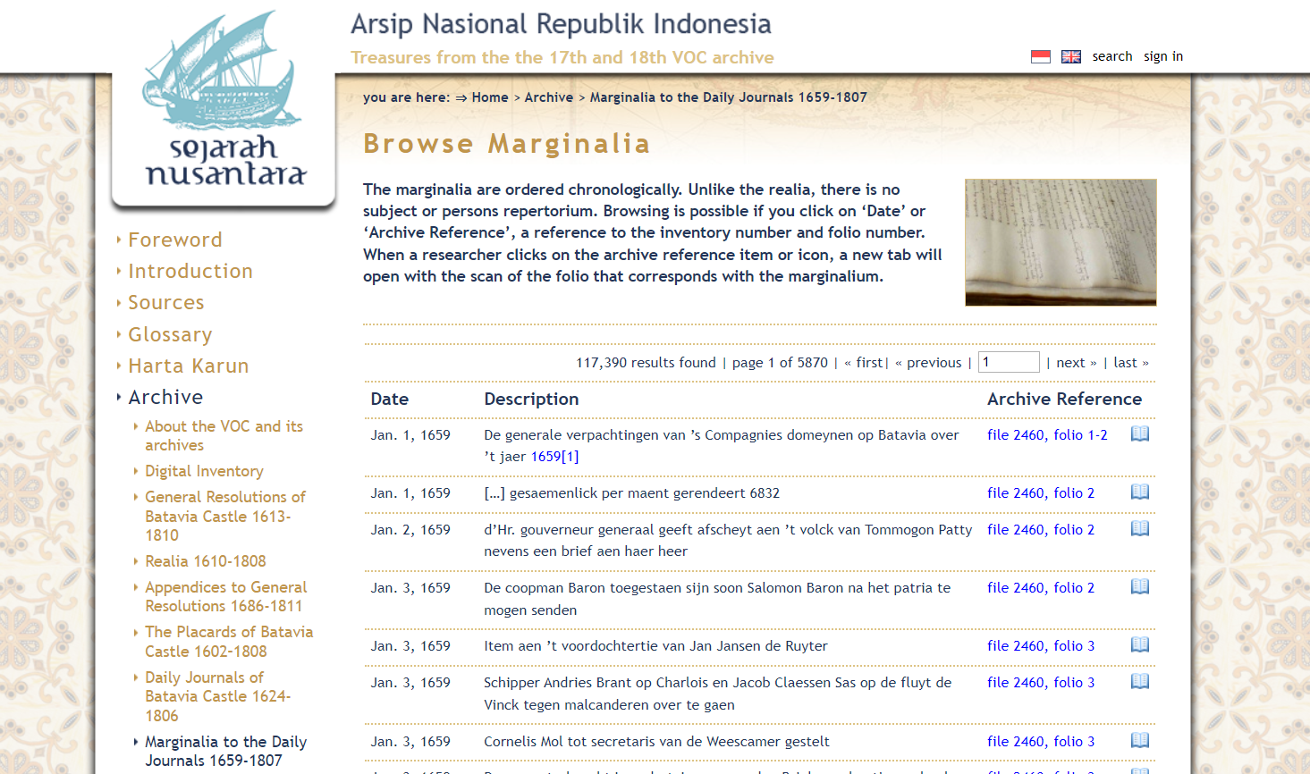Open Digital Inventory submenu item

pyautogui.click(x=204, y=471)
